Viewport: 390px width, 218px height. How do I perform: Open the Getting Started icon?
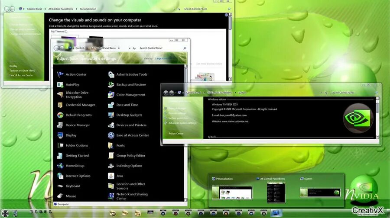60,156
